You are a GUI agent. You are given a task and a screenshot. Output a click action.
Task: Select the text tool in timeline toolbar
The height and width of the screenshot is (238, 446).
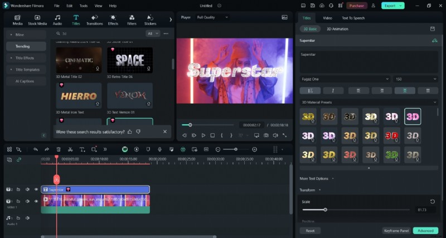pyautogui.click(x=82, y=149)
